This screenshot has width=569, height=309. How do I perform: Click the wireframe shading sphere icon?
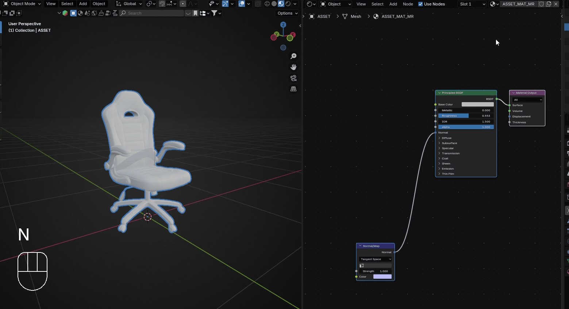tap(267, 4)
